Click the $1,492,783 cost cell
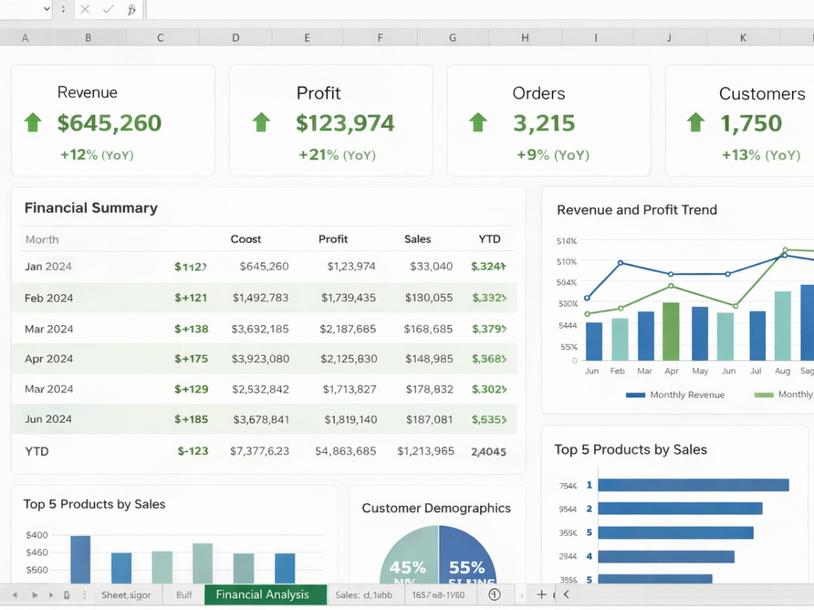The image size is (814, 610). tap(260, 298)
